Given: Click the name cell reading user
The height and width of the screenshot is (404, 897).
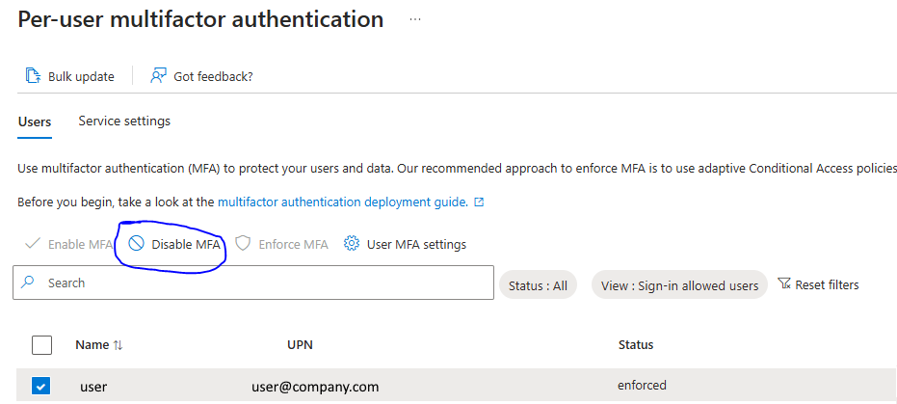Looking at the screenshot, I should point(93,387).
